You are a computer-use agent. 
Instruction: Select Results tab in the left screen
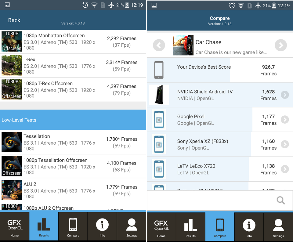click(x=44, y=226)
